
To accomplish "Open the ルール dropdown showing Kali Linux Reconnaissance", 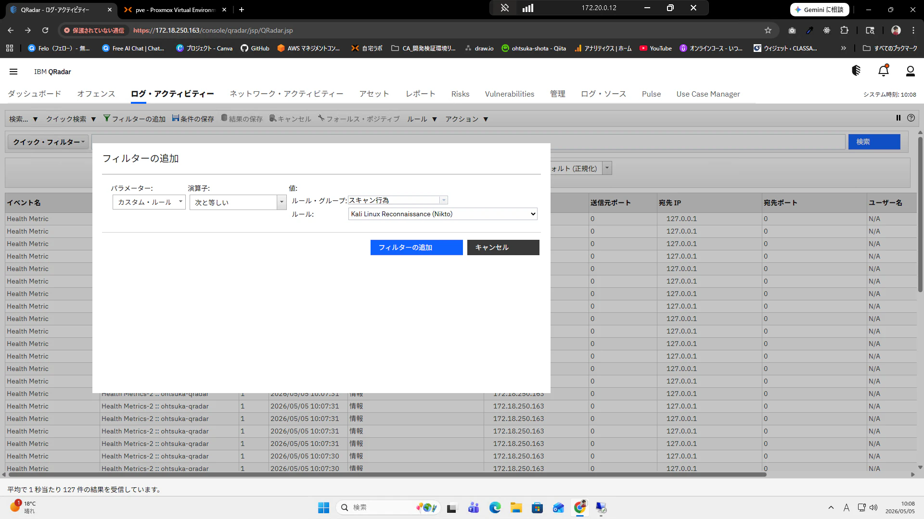I will 443,214.
